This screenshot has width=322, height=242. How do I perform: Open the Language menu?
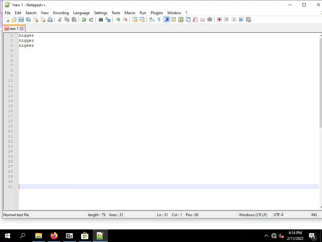click(x=81, y=13)
